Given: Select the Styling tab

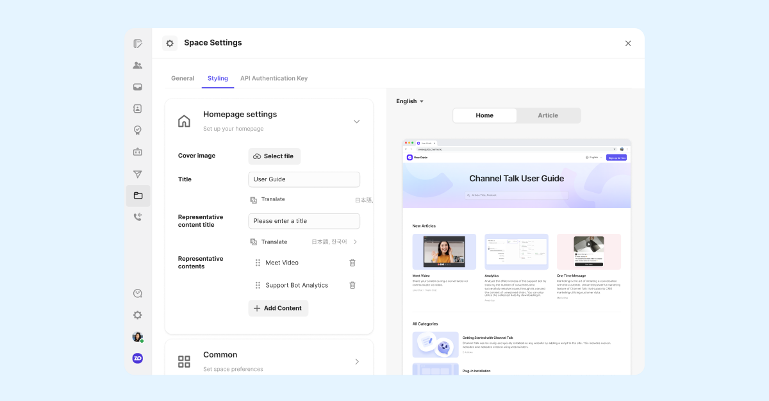Looking at the screenshot, I should click(x=218, y=78).
